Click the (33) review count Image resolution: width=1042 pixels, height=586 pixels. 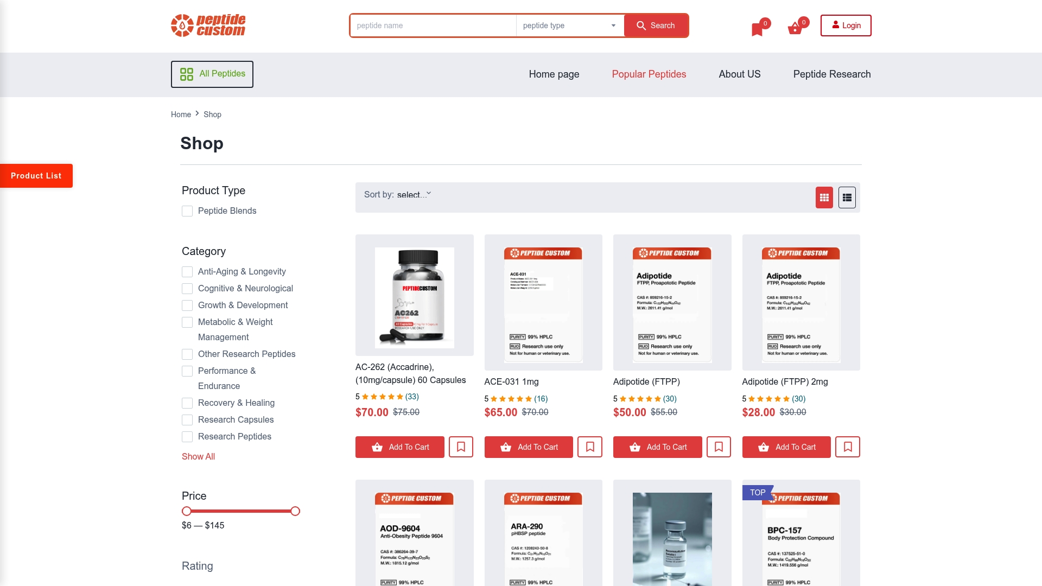[x=412, y=397]
